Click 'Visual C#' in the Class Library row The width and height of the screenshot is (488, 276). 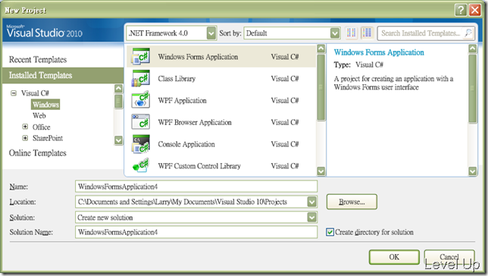pyautogui.click(x=284, y=79)
